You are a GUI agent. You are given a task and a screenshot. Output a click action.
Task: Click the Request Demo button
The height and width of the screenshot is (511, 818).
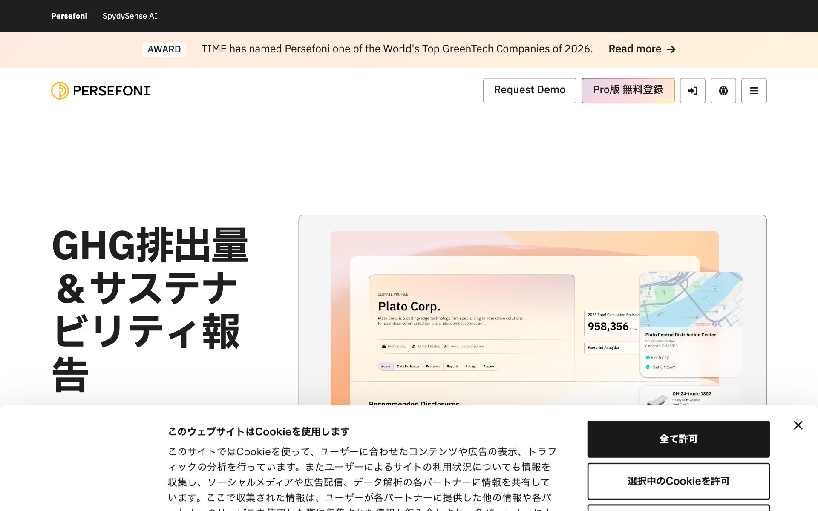530,91
